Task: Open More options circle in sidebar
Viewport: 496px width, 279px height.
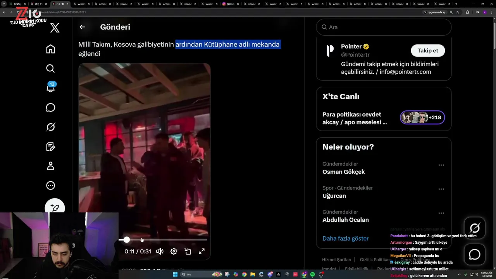Action: coord(50,186)
